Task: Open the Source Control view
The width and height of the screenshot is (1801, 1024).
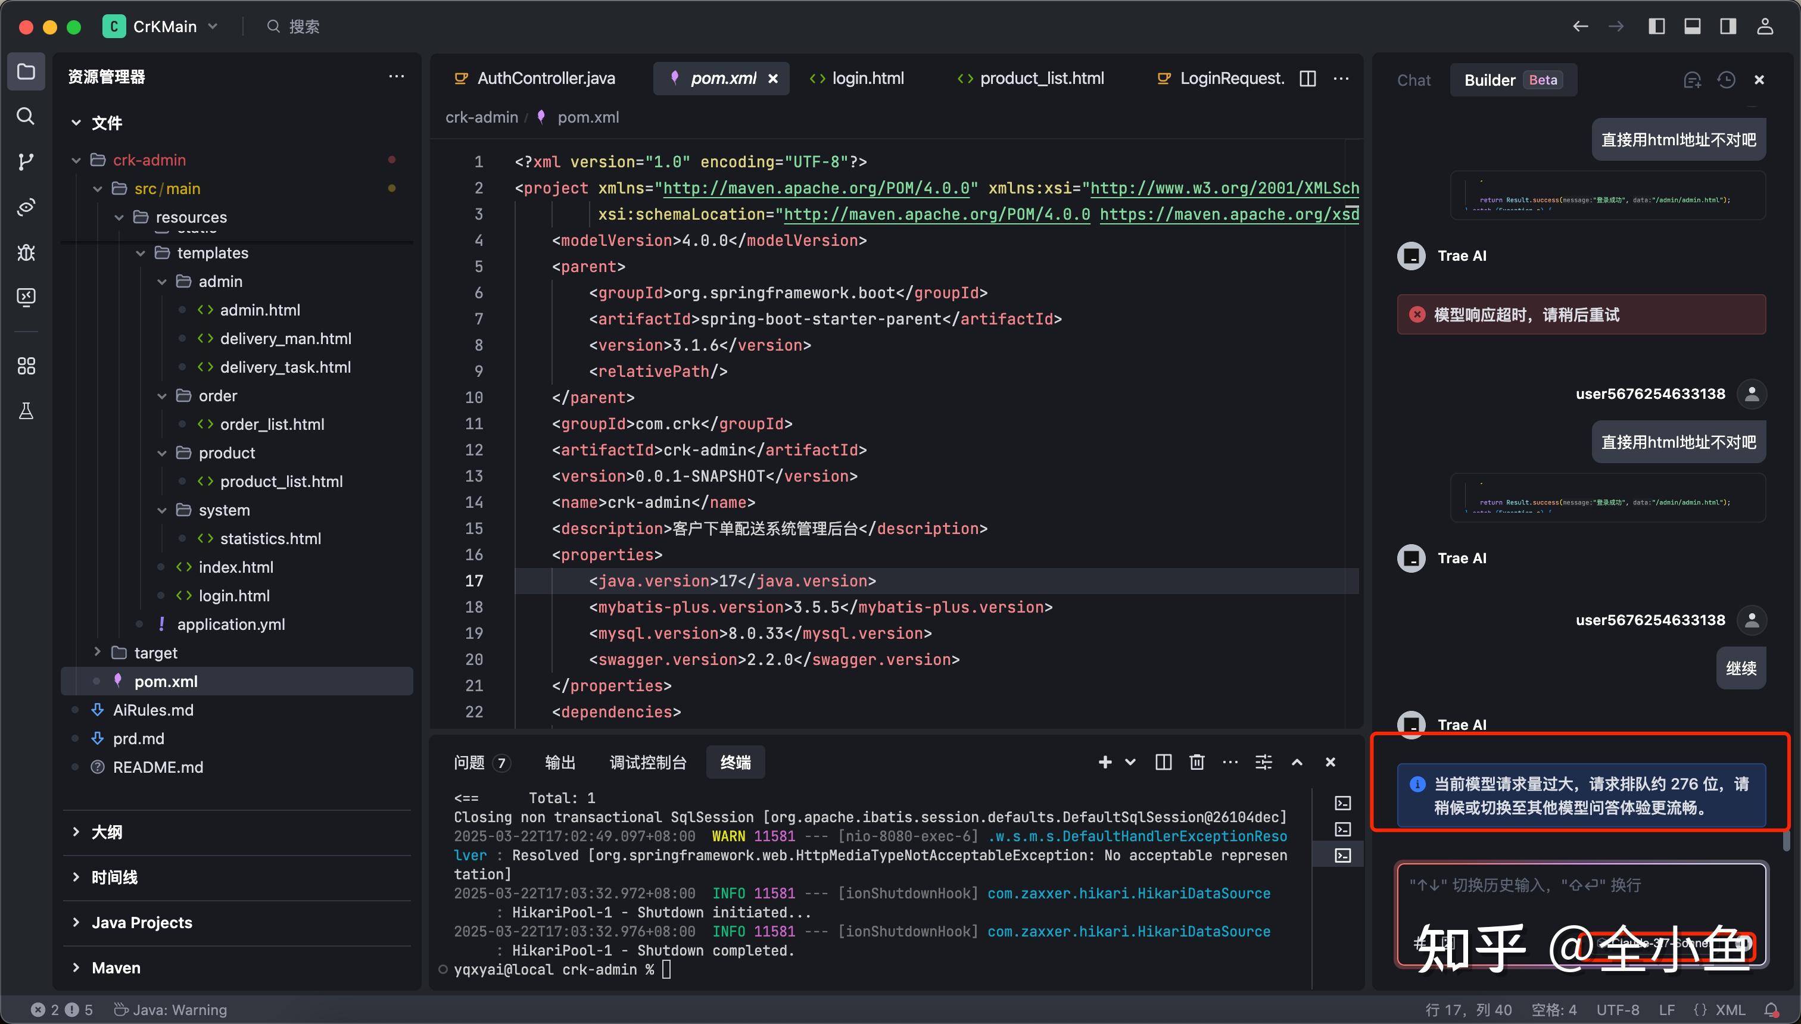Action: 26,162
